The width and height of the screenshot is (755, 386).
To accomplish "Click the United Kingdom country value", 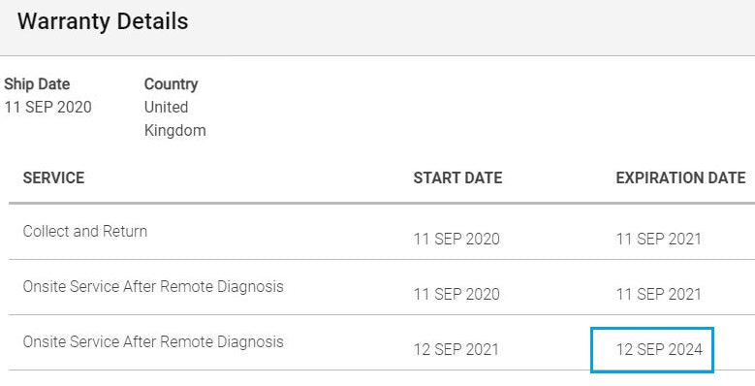I will click(x=174, y=118).
